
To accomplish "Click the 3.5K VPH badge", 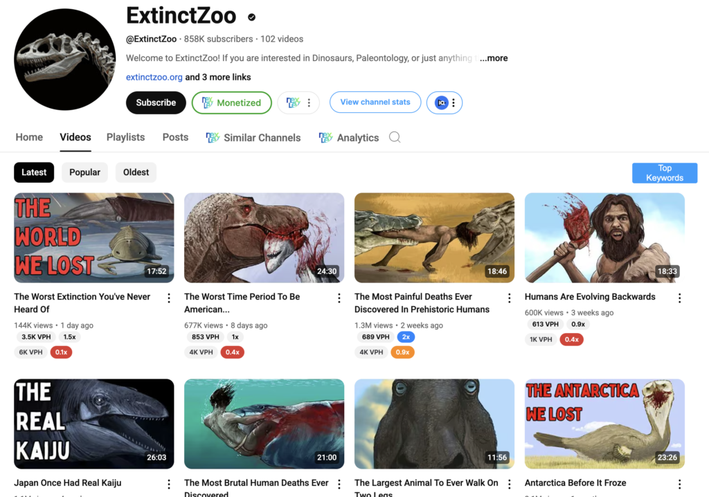I will click(x=36, y=337).
